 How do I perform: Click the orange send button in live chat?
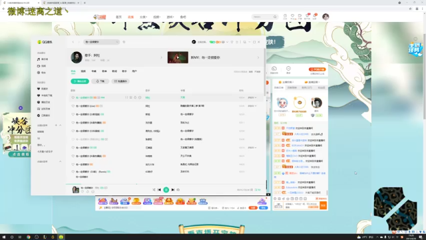[323, 205]
